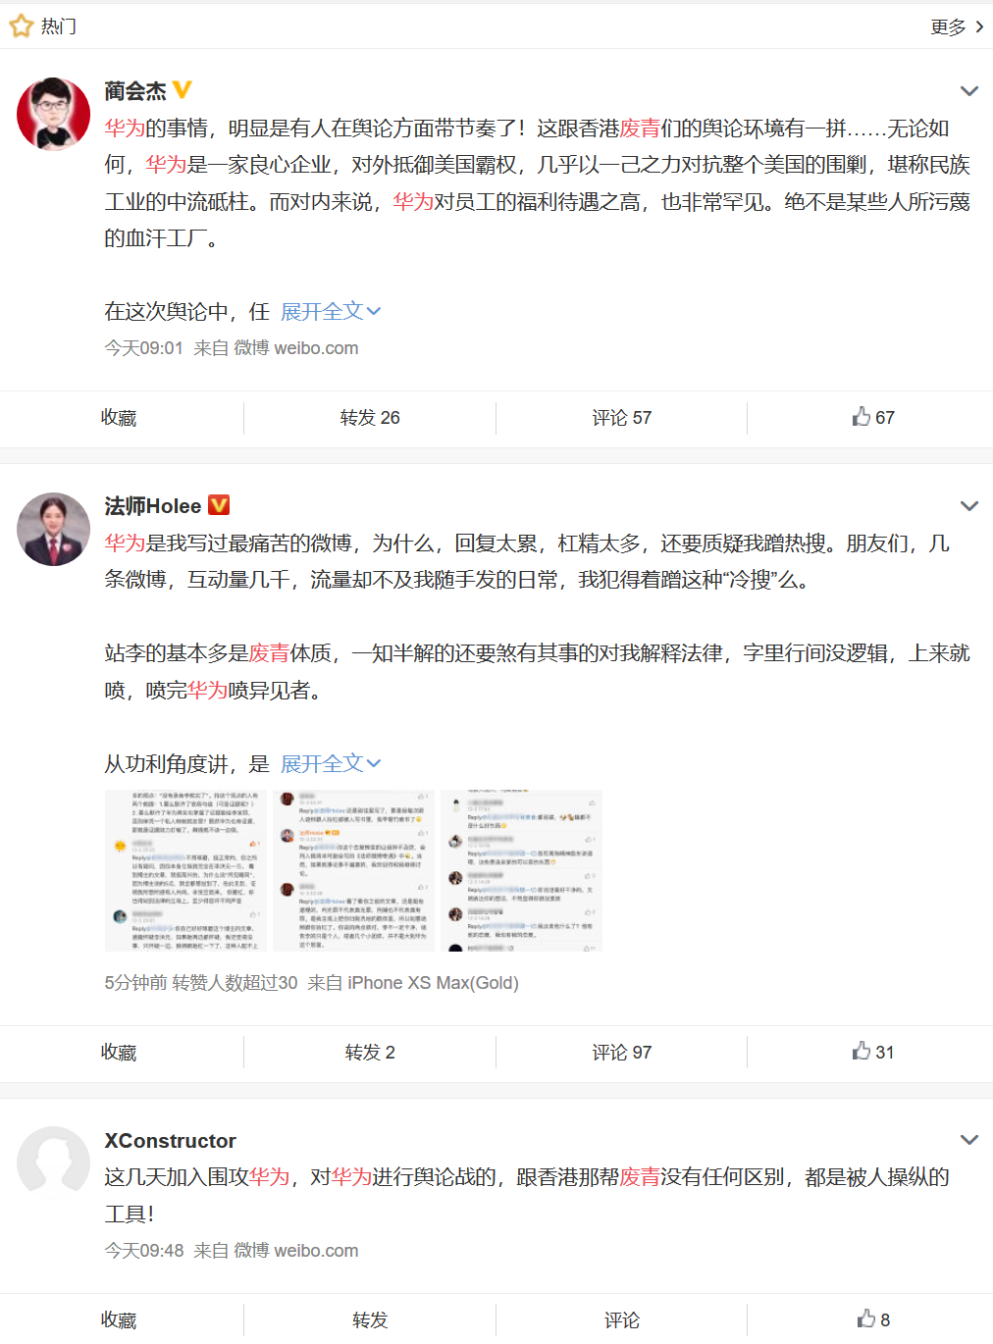Image resolution: width=993 pixels, height=1344 pixels.
Task: Click the 今天09:48 timestamp
Action: click(x=144, y=1251)
